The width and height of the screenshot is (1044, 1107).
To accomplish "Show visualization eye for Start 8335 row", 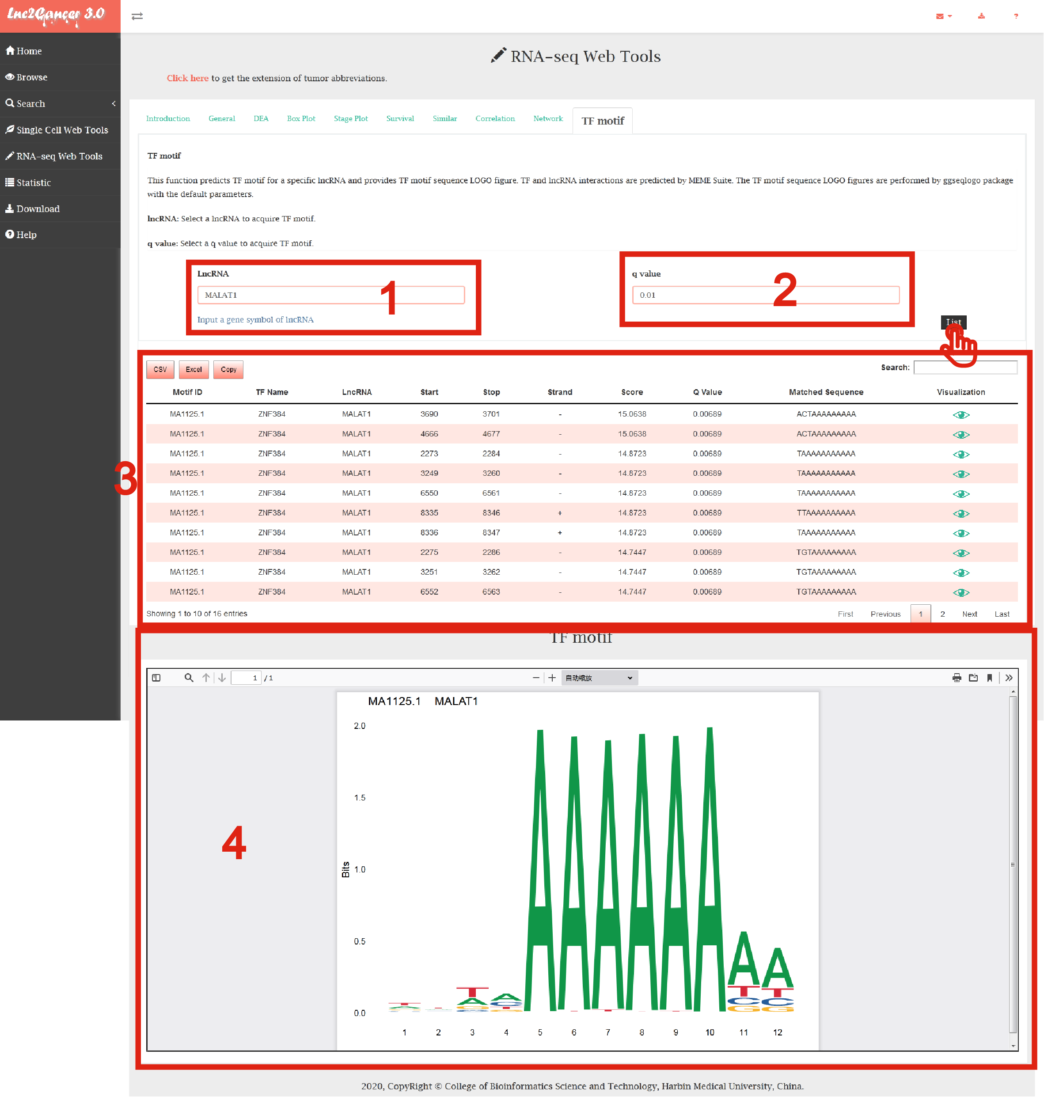I will (960, 513).
